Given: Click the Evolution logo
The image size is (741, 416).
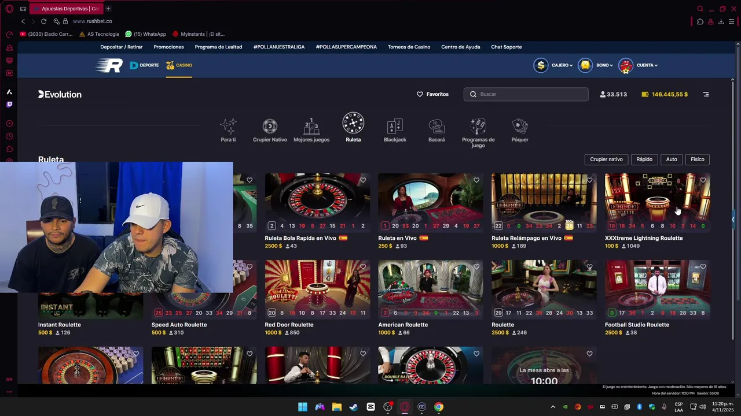Looking at the screenshot, I should click(x=60, y=94).
